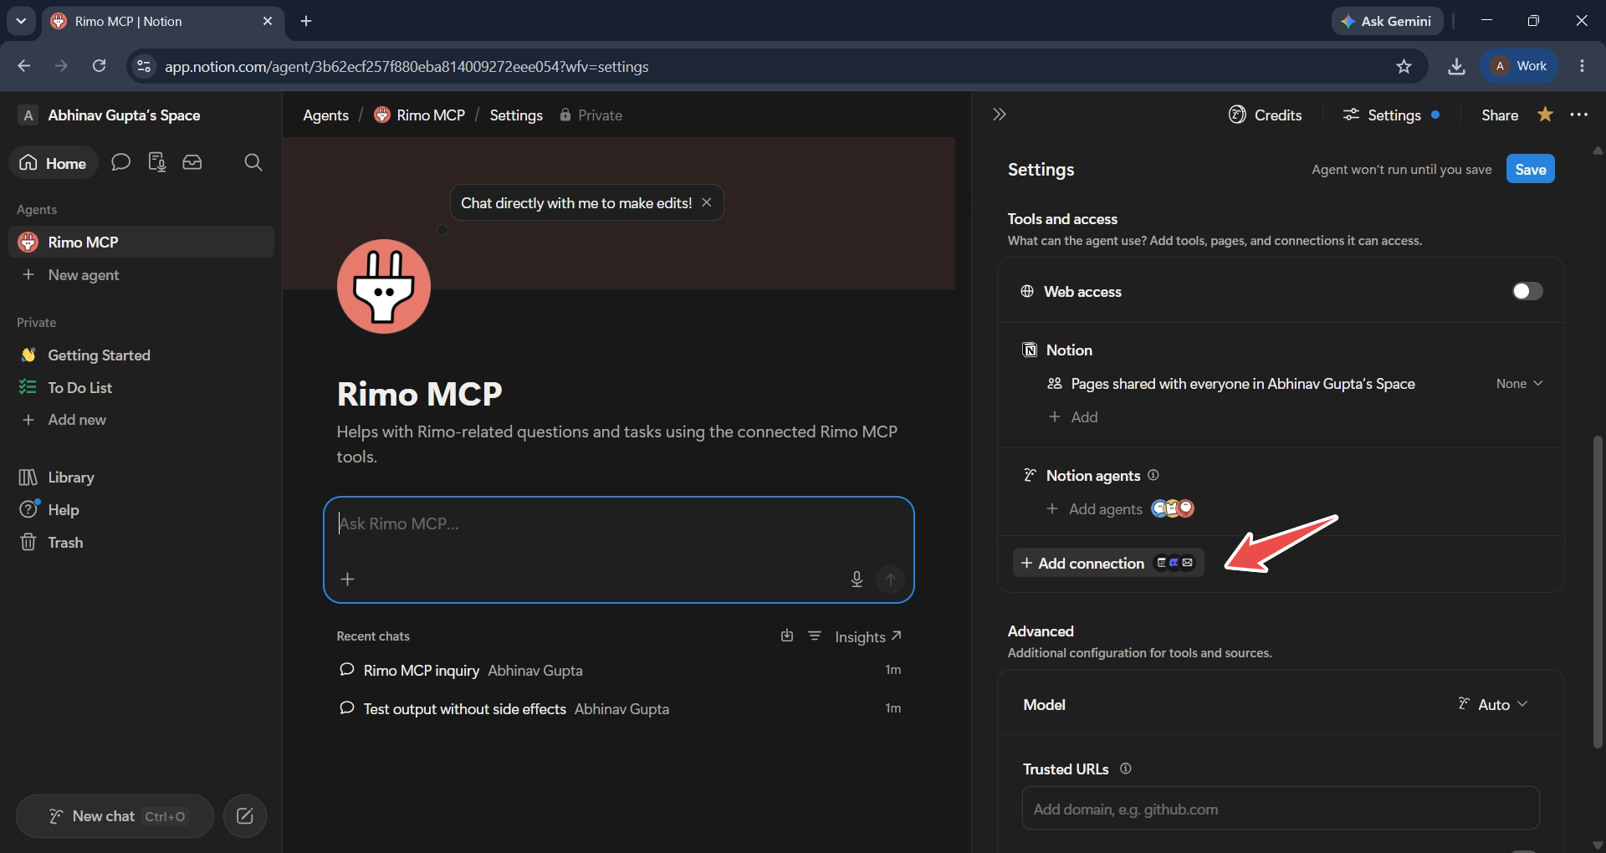
Task: Toggle Web access switch
Action: tap(1527, 291)
